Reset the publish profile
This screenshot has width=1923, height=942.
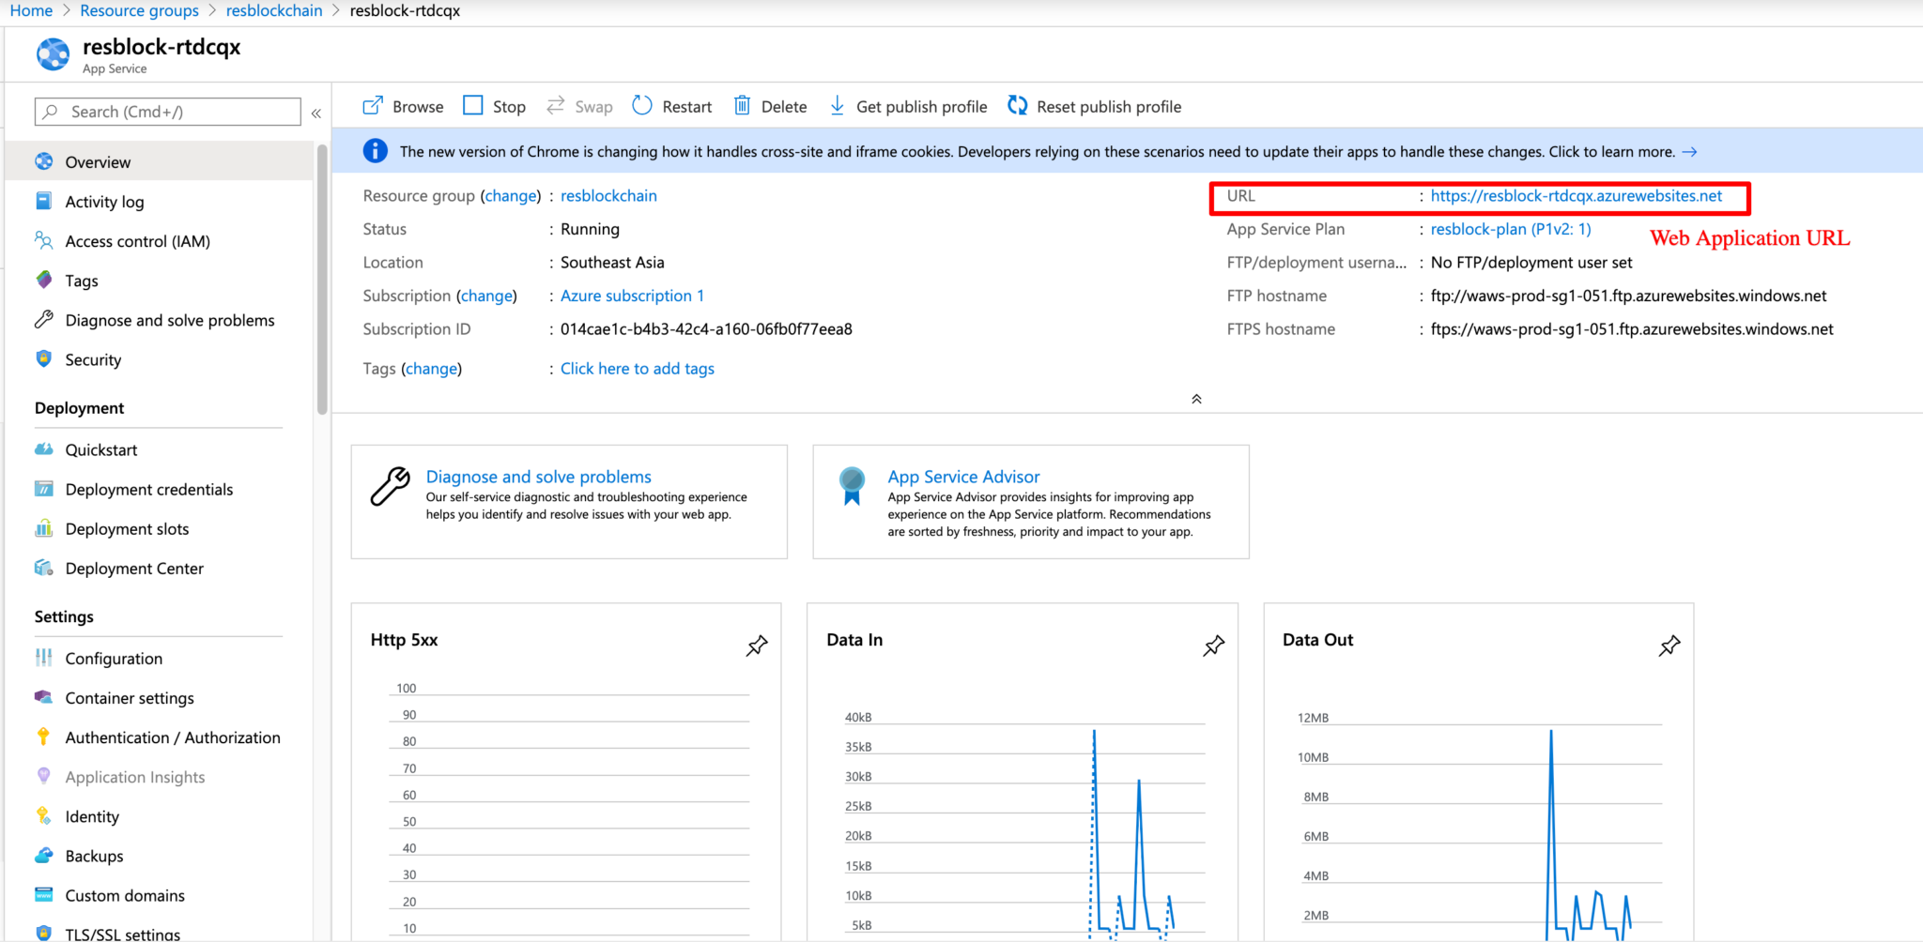[x=1092, y=106]
